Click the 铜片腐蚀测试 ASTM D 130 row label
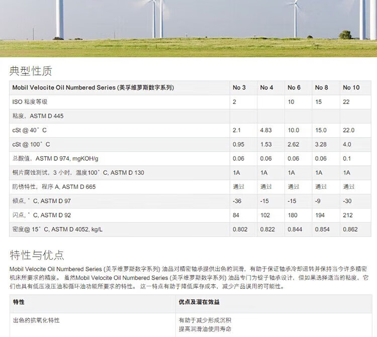Screen dimensions: 377x337 tap(78, 173)
